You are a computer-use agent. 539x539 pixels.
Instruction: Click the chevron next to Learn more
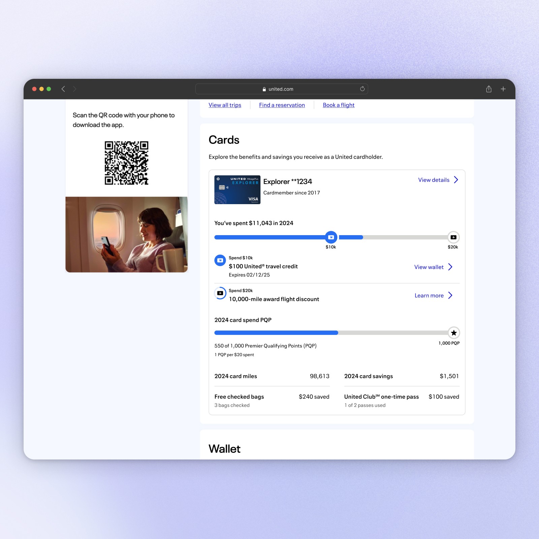tap(450, 295)
